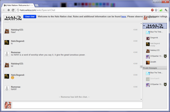Click the Halo Nation logo at top left
The width and height of the screenshot is (170, 112).
click(13, 18)
